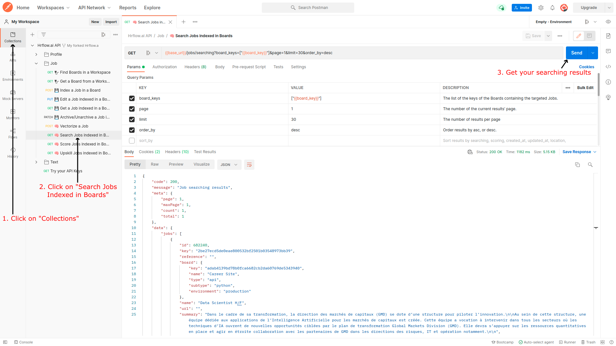The height and width of the screenshot is (346, 616).
Task: Open the JSON format dropdown
Action: pyautogui.click(x=229, y=165)
